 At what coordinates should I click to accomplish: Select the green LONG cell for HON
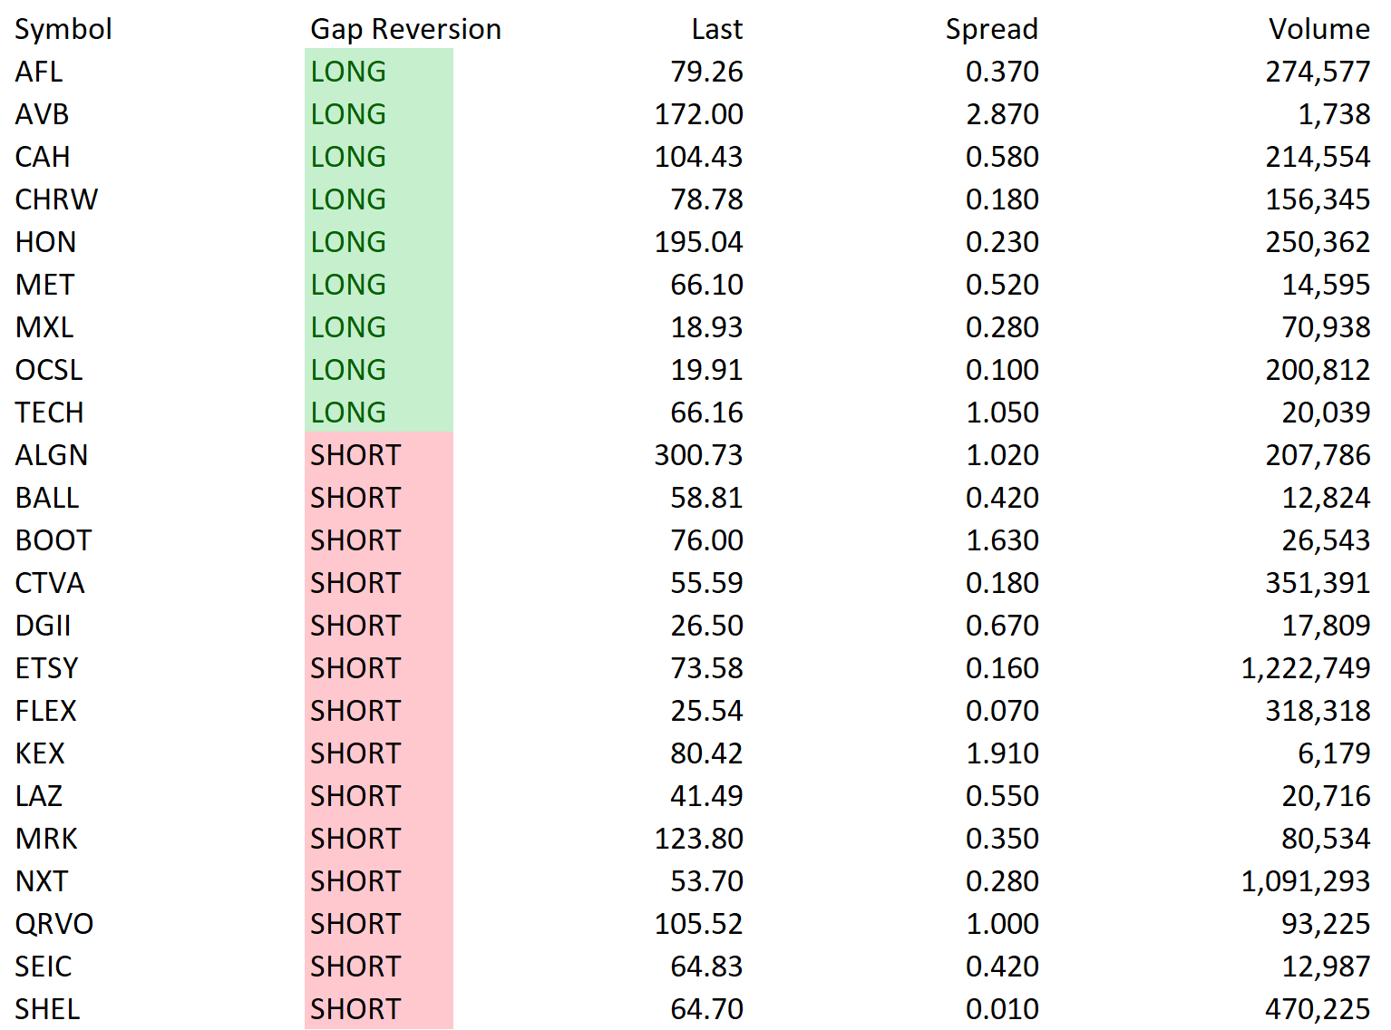coord(379,242)
